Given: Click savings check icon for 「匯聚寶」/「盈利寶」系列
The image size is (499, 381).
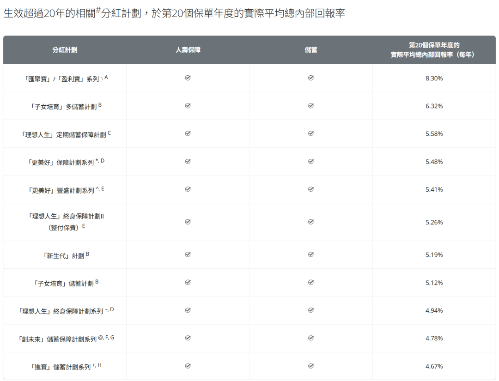Looking at the screenshot, I should [x=311, y=78].
